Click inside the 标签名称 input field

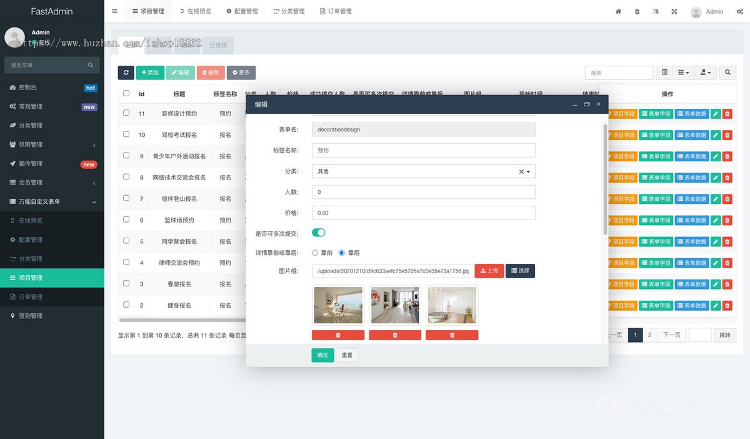[x=423, y=150]
